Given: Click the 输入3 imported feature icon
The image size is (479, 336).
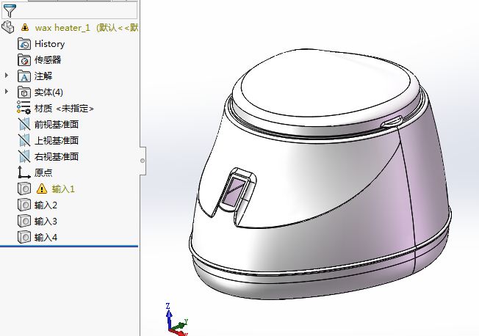Looking at the screenshot, I should [x=24, y=221].
